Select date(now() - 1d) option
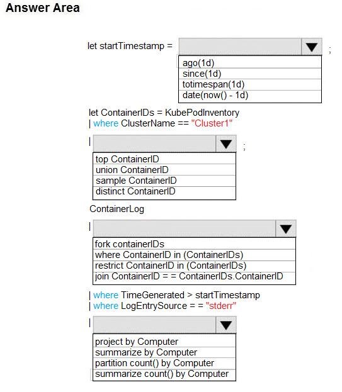Image resolution: width=342 pixels, height=392 pixels. click(249, 96)
